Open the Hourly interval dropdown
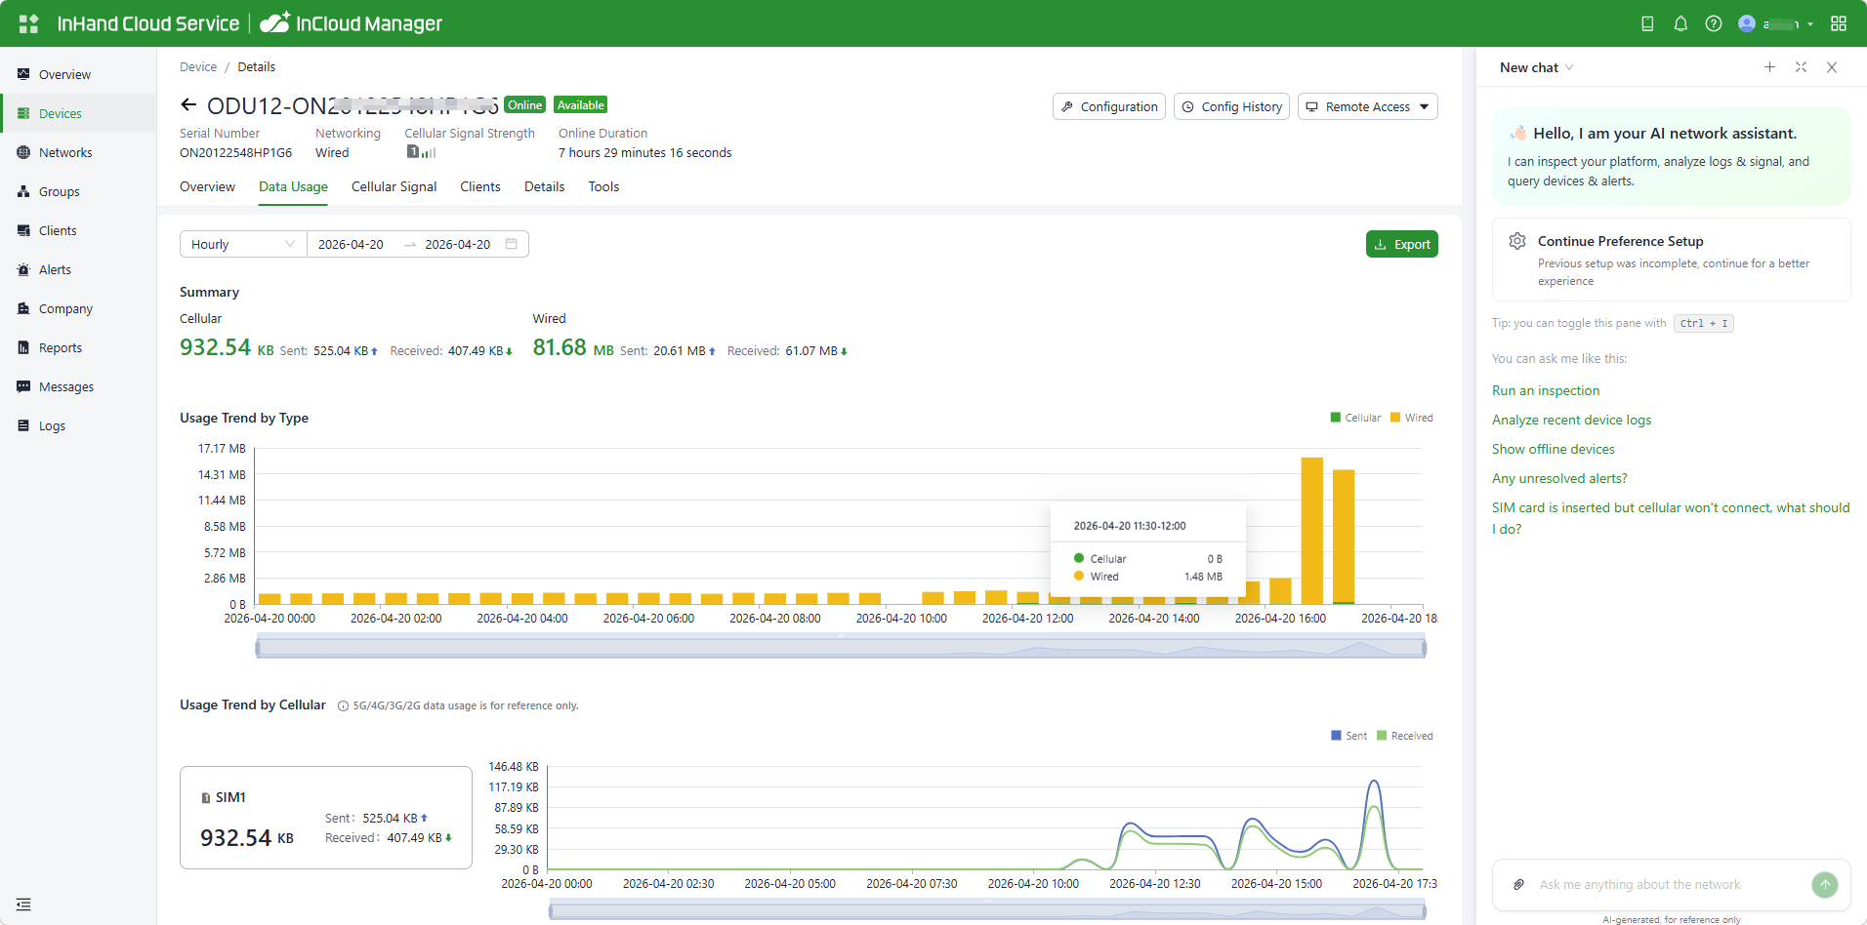1867x925 pixels. [x=242, y=244]
